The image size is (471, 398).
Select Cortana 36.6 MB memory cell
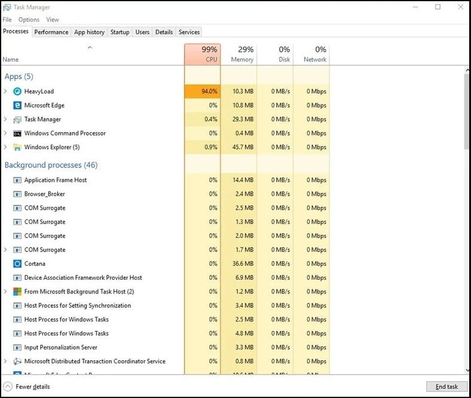point(239,264)
